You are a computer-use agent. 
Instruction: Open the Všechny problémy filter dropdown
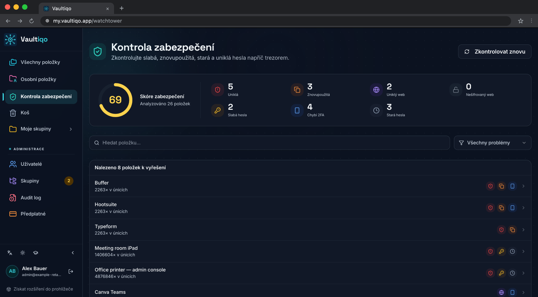pyautogui.click(x=493, y=143)
